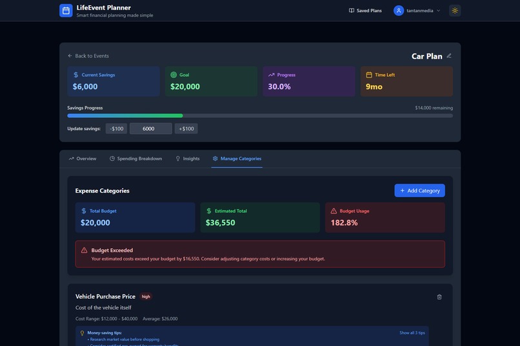This screenshot has height=346, width=520.
Task: Click the gear icon on Manage Categories tab
Action: [215, 159]
